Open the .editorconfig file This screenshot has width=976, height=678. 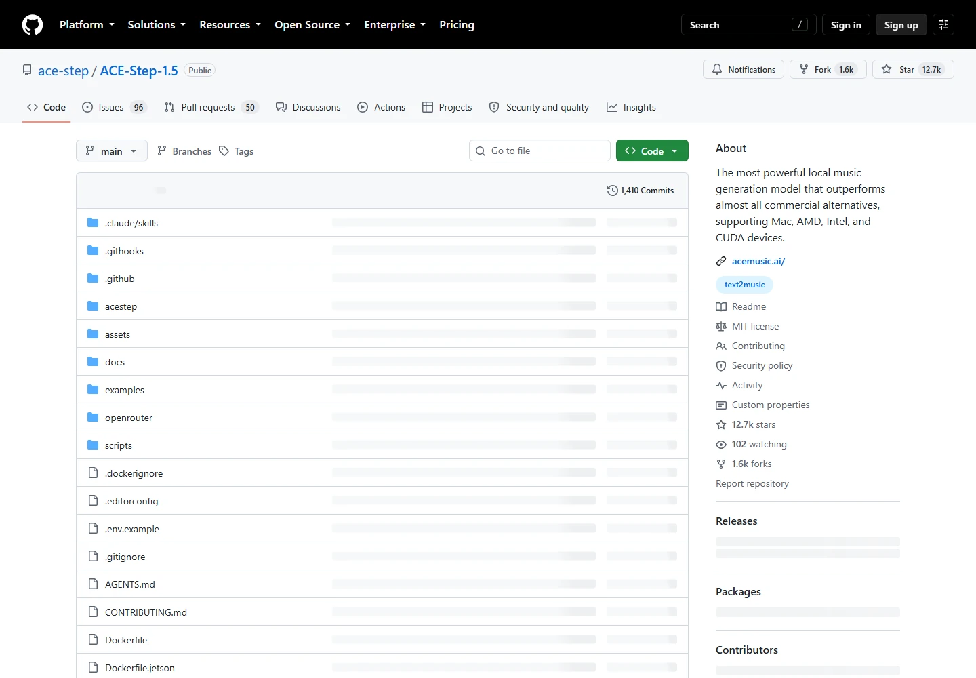click(x=131, y=501)
